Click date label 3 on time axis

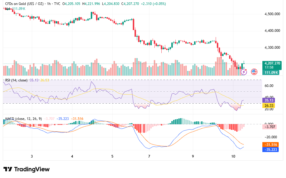pyautogui.click(x=32, y=156)
